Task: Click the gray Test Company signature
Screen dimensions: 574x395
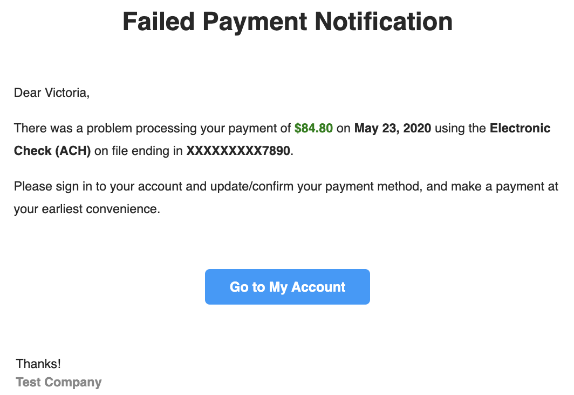Action: [59, 383]
